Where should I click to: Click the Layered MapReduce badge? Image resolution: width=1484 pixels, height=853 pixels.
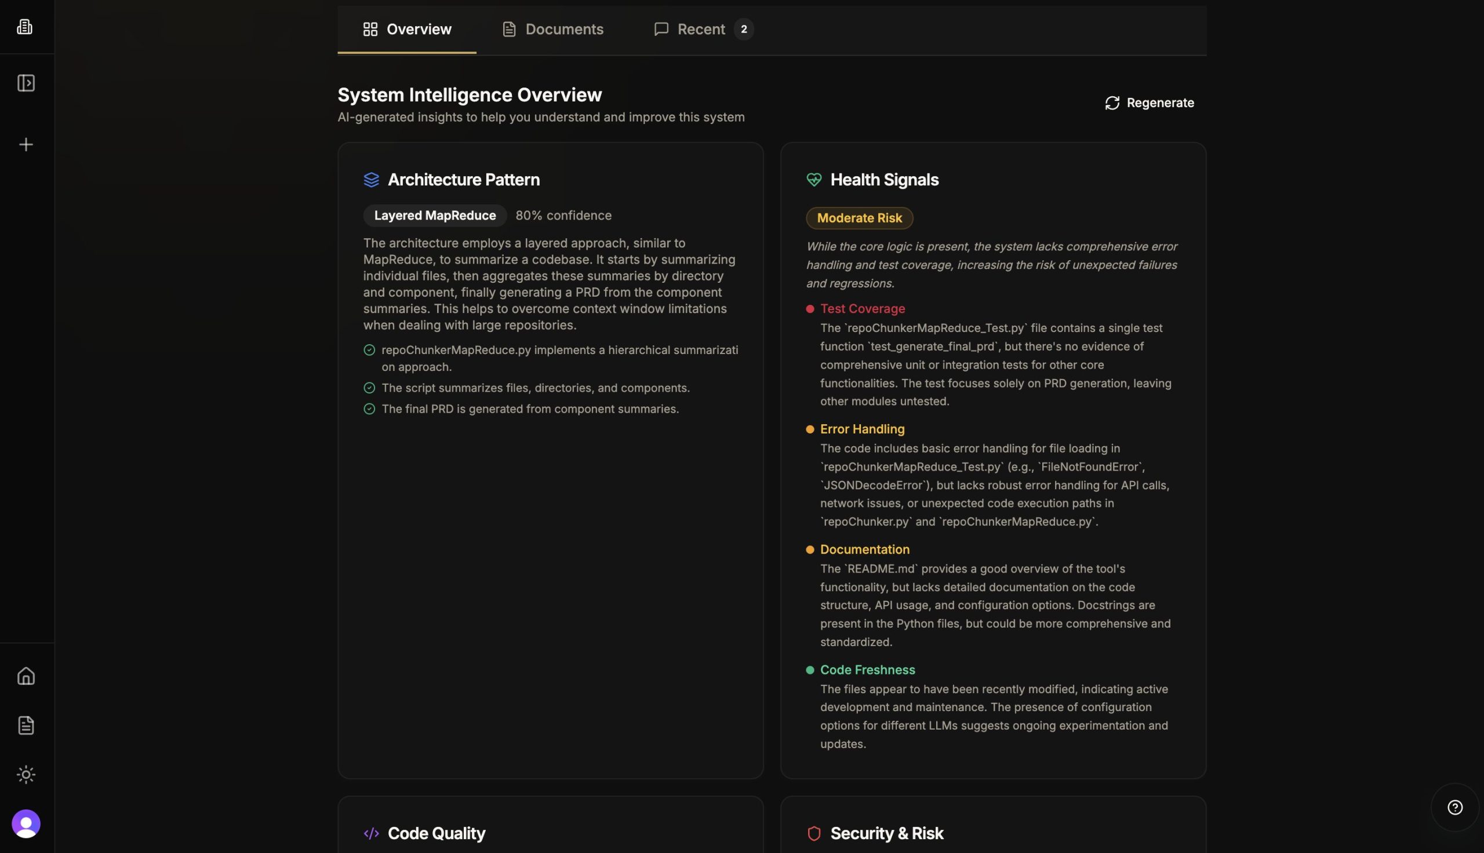click(x=435, y=216)
